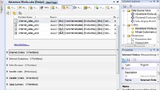Open Solution Explorer window position dropdown

151,1
